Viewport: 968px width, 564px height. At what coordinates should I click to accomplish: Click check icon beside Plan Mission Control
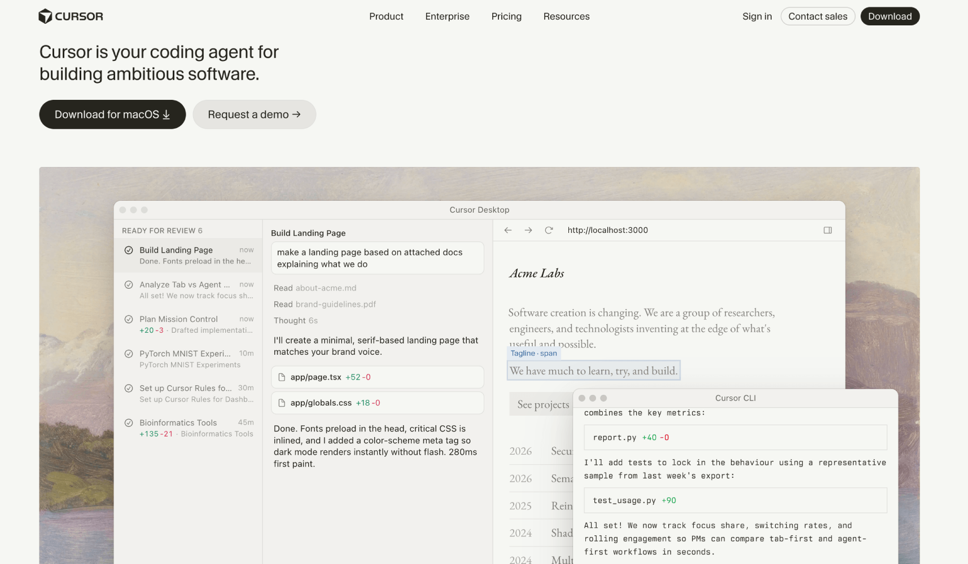(129, 319)
